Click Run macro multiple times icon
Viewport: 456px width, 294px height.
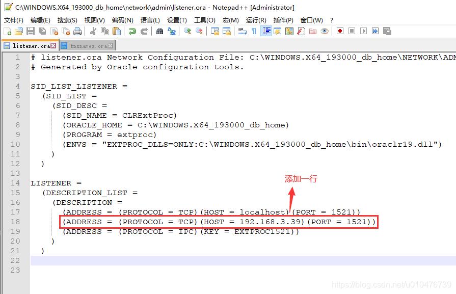tap(375, 31)
